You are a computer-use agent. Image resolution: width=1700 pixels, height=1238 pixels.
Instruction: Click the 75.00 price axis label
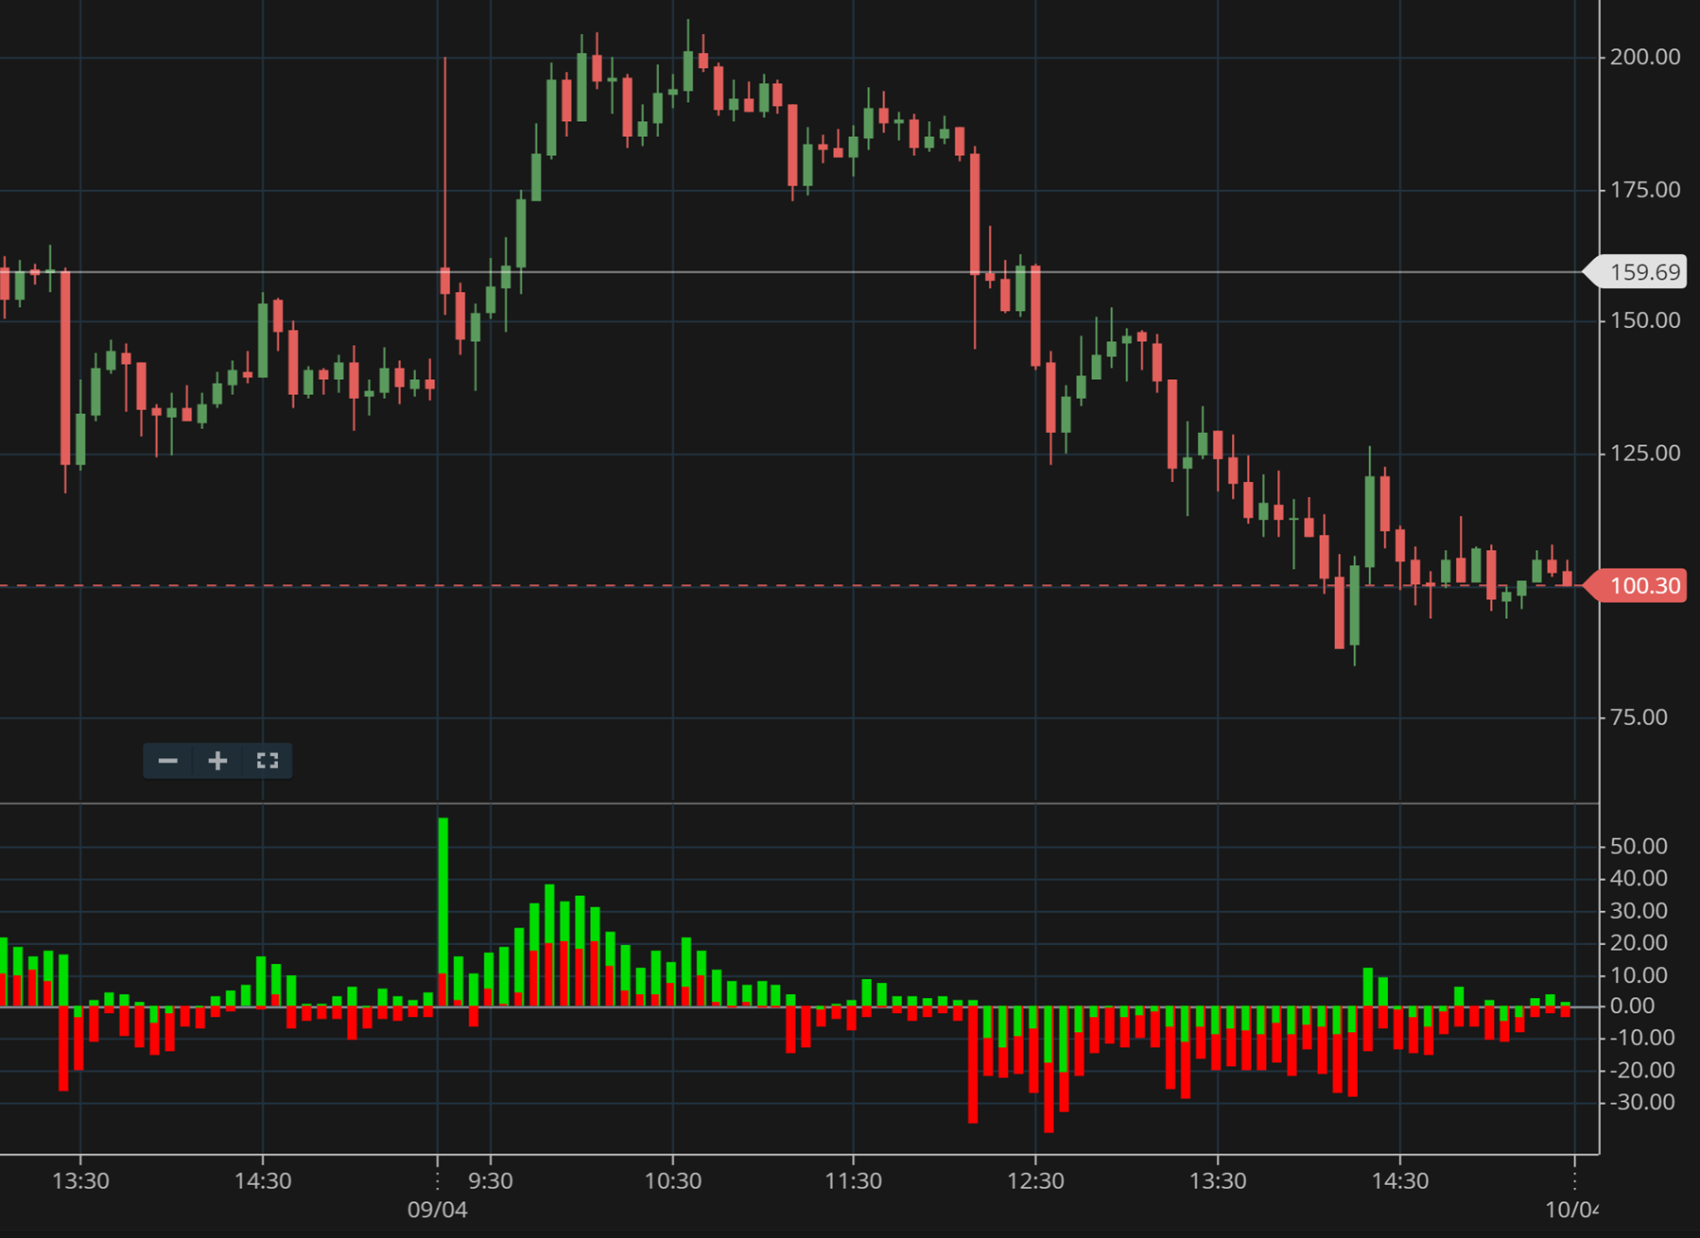(1639, 717)
